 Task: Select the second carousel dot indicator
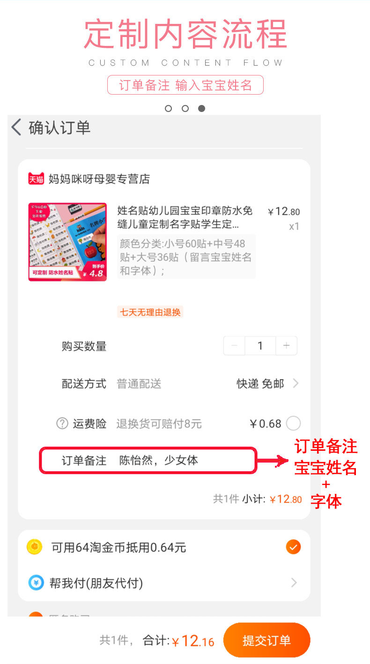(x=185, y=108)
